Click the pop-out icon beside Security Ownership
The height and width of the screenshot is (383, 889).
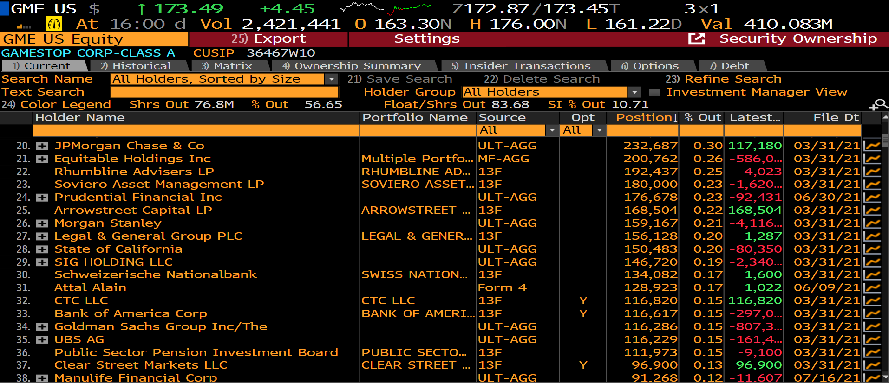[696, 39]
